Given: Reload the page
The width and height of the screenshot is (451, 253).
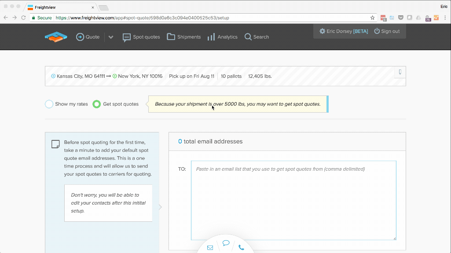Looking at the screenshot, I should pos(24,18).
